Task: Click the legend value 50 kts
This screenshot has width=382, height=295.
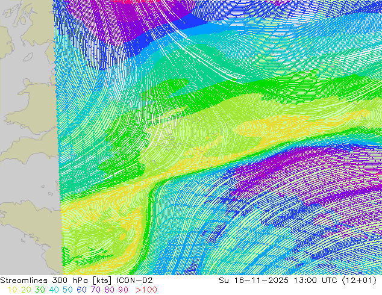Action: pyautogui.click(x=67, y=290)
